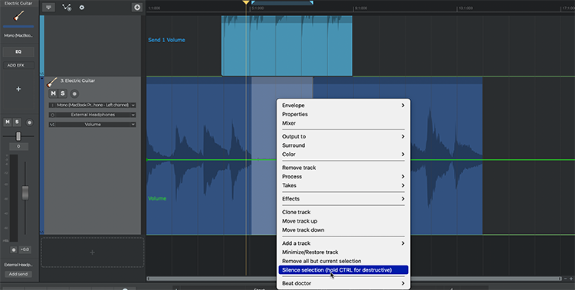Click the electric guitar icon in the mixer strip

point(18,16)
